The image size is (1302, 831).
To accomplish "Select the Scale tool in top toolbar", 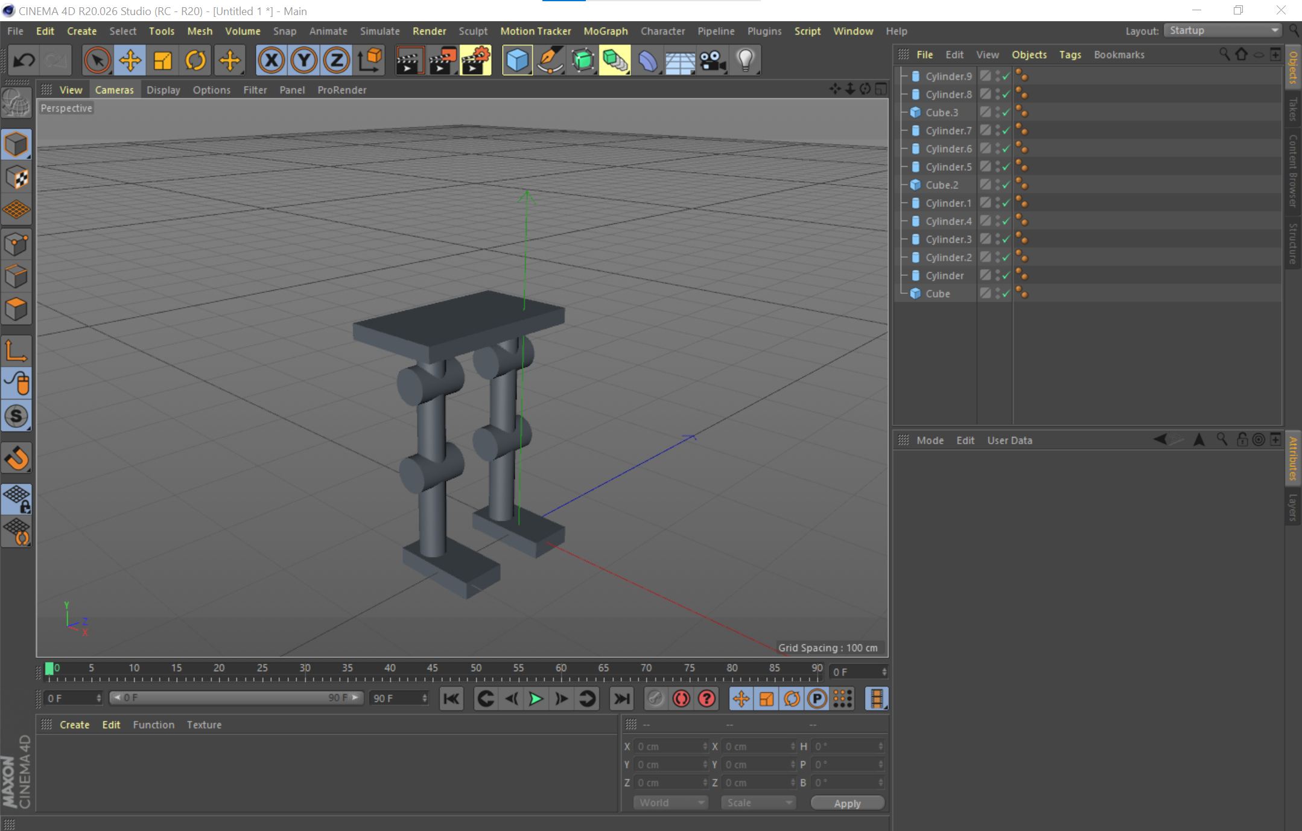I will [163, 60].
